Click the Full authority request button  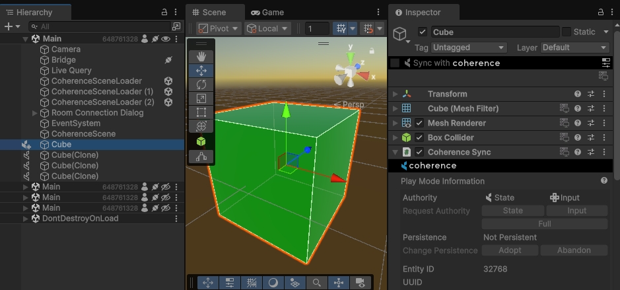click(544, 224)
